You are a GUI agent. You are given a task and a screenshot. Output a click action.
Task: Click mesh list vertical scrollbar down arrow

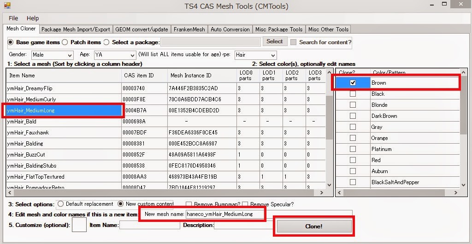pyautogui.click(x=329, y=185)
